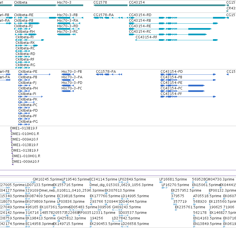Click transcript CG43154-RF label
This screenshot has width=236, height=228.
pos(146,37)
